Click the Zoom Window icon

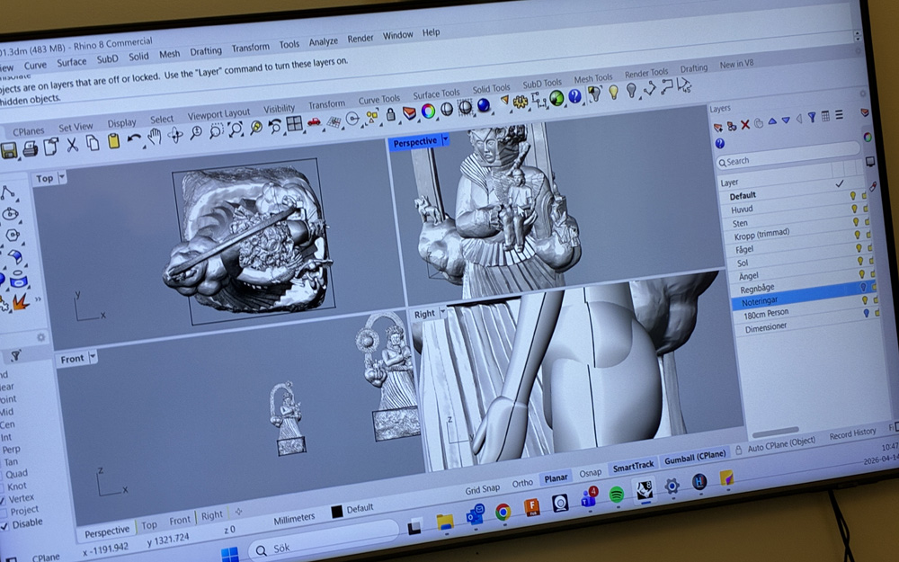[216, 131]
